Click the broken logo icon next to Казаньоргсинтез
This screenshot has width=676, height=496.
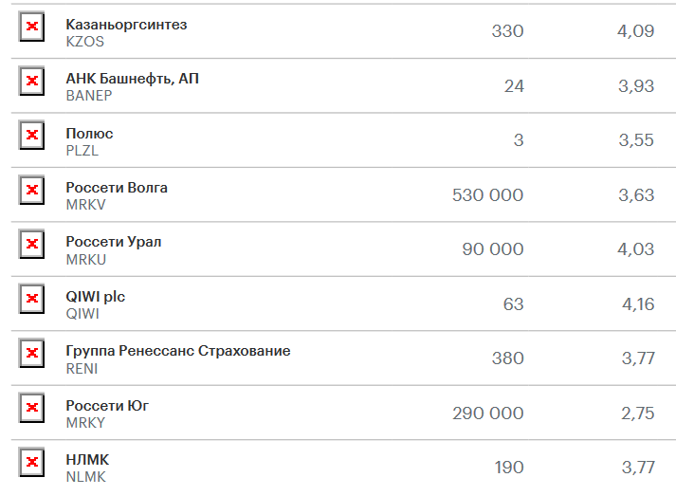(x=31, y=27)
